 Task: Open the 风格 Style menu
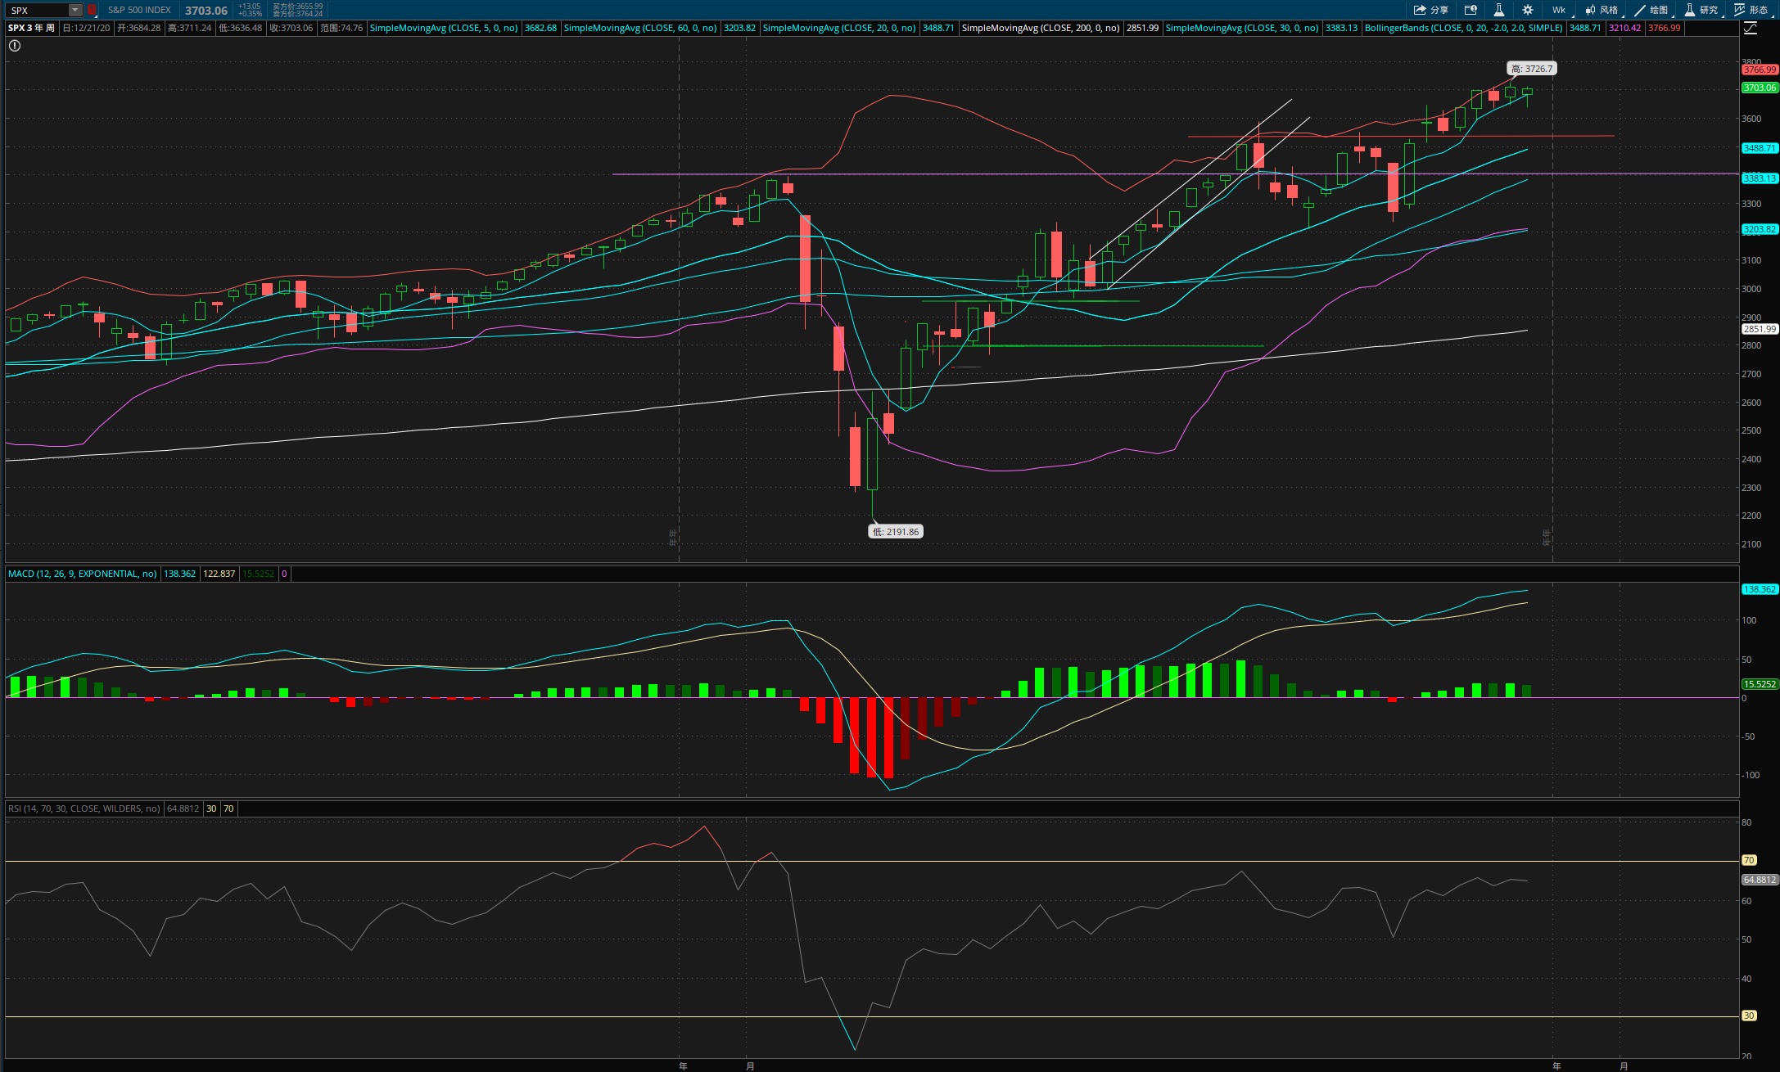[x=1602, y=10]
